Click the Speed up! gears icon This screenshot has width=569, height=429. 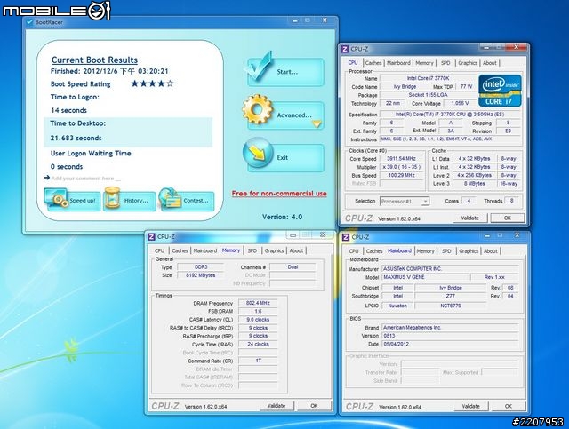tap(57, 198)
